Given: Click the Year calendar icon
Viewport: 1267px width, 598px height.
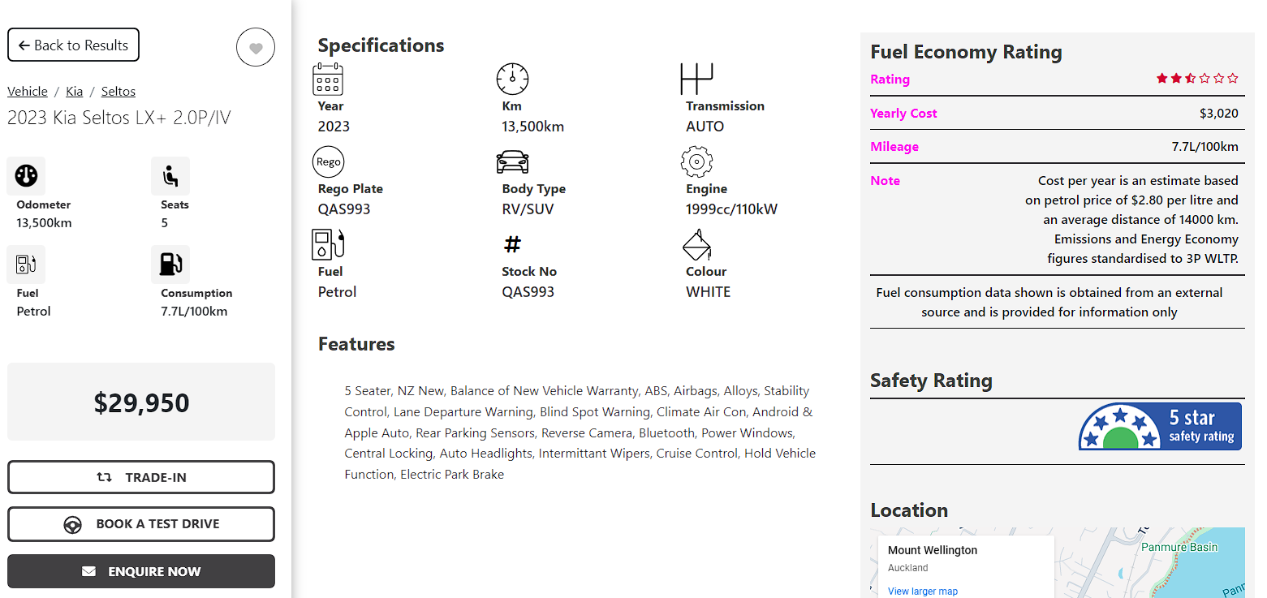Looking at the screenshot, I should click(x=329, y=79).
